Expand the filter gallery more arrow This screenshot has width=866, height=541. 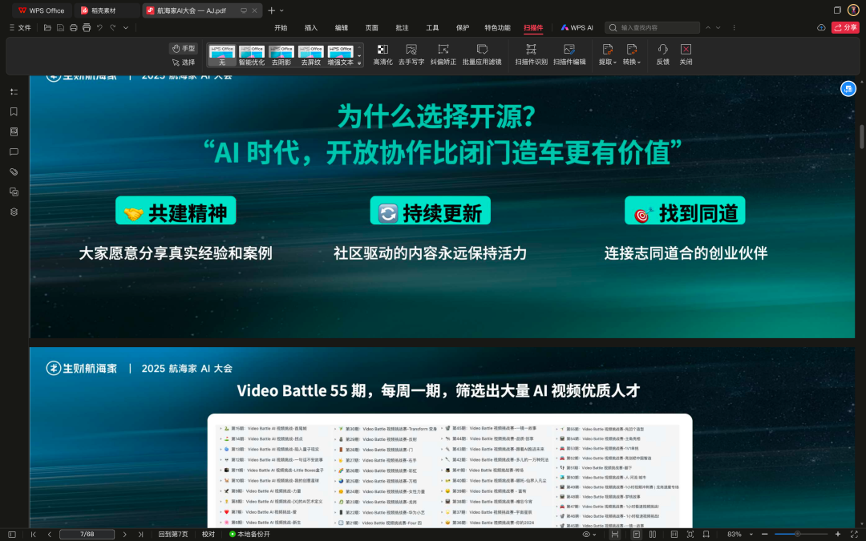click(x=359, y=63)
